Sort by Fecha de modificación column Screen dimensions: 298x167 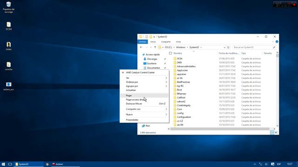pos(229,53)
